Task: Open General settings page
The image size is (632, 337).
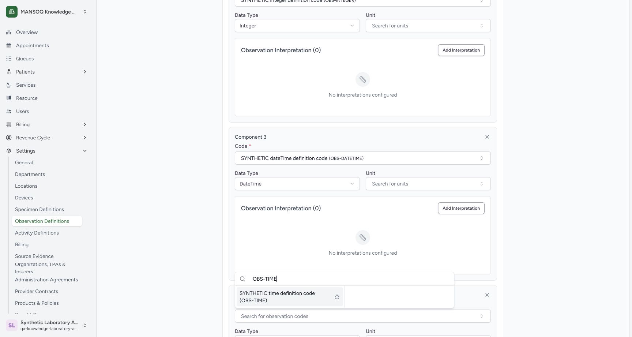Action: pos(24,162)
